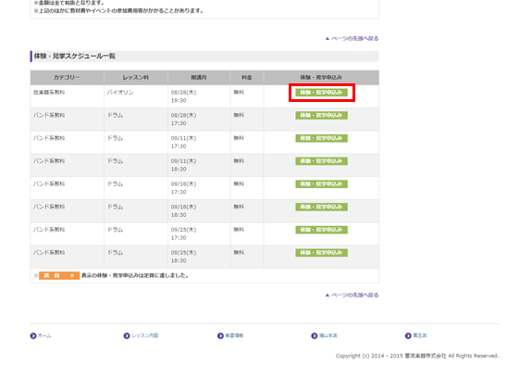Apply for the ドラム 09/18 17:30 trial

(321, 184)
